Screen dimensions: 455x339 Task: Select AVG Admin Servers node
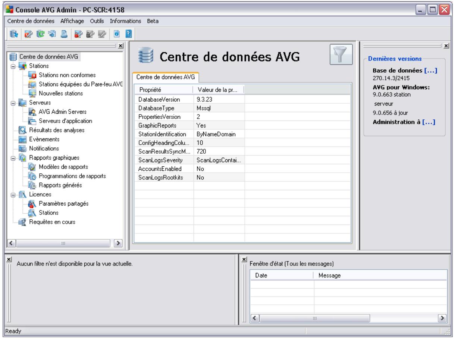click(62, 112)
